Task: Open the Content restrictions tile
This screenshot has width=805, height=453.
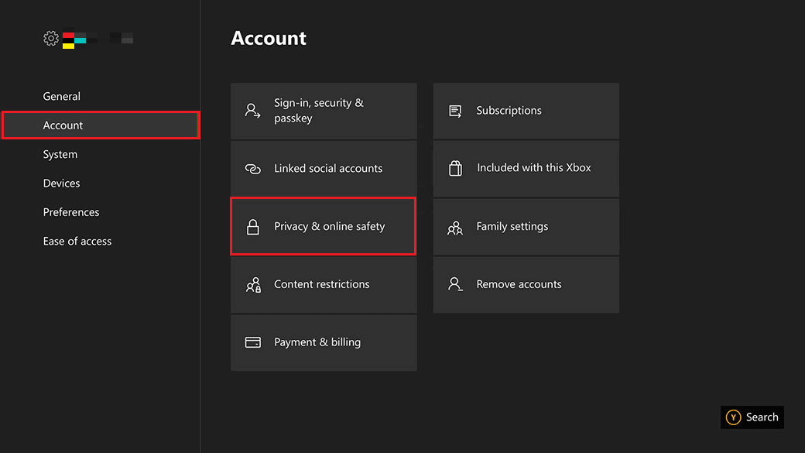Action: [x=324, y=284]
